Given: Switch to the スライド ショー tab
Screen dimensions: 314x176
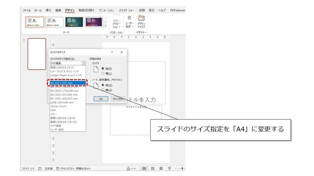Looking at the screenshot, I should click(x=126, y=11).
